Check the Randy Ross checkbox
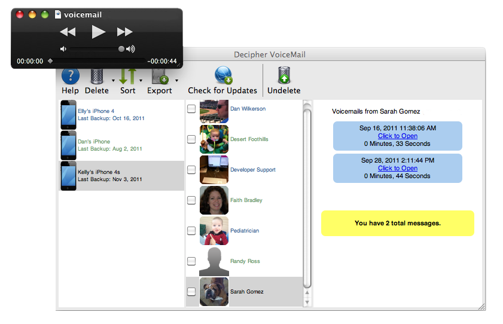503x324 pixels. coord(191,261)
